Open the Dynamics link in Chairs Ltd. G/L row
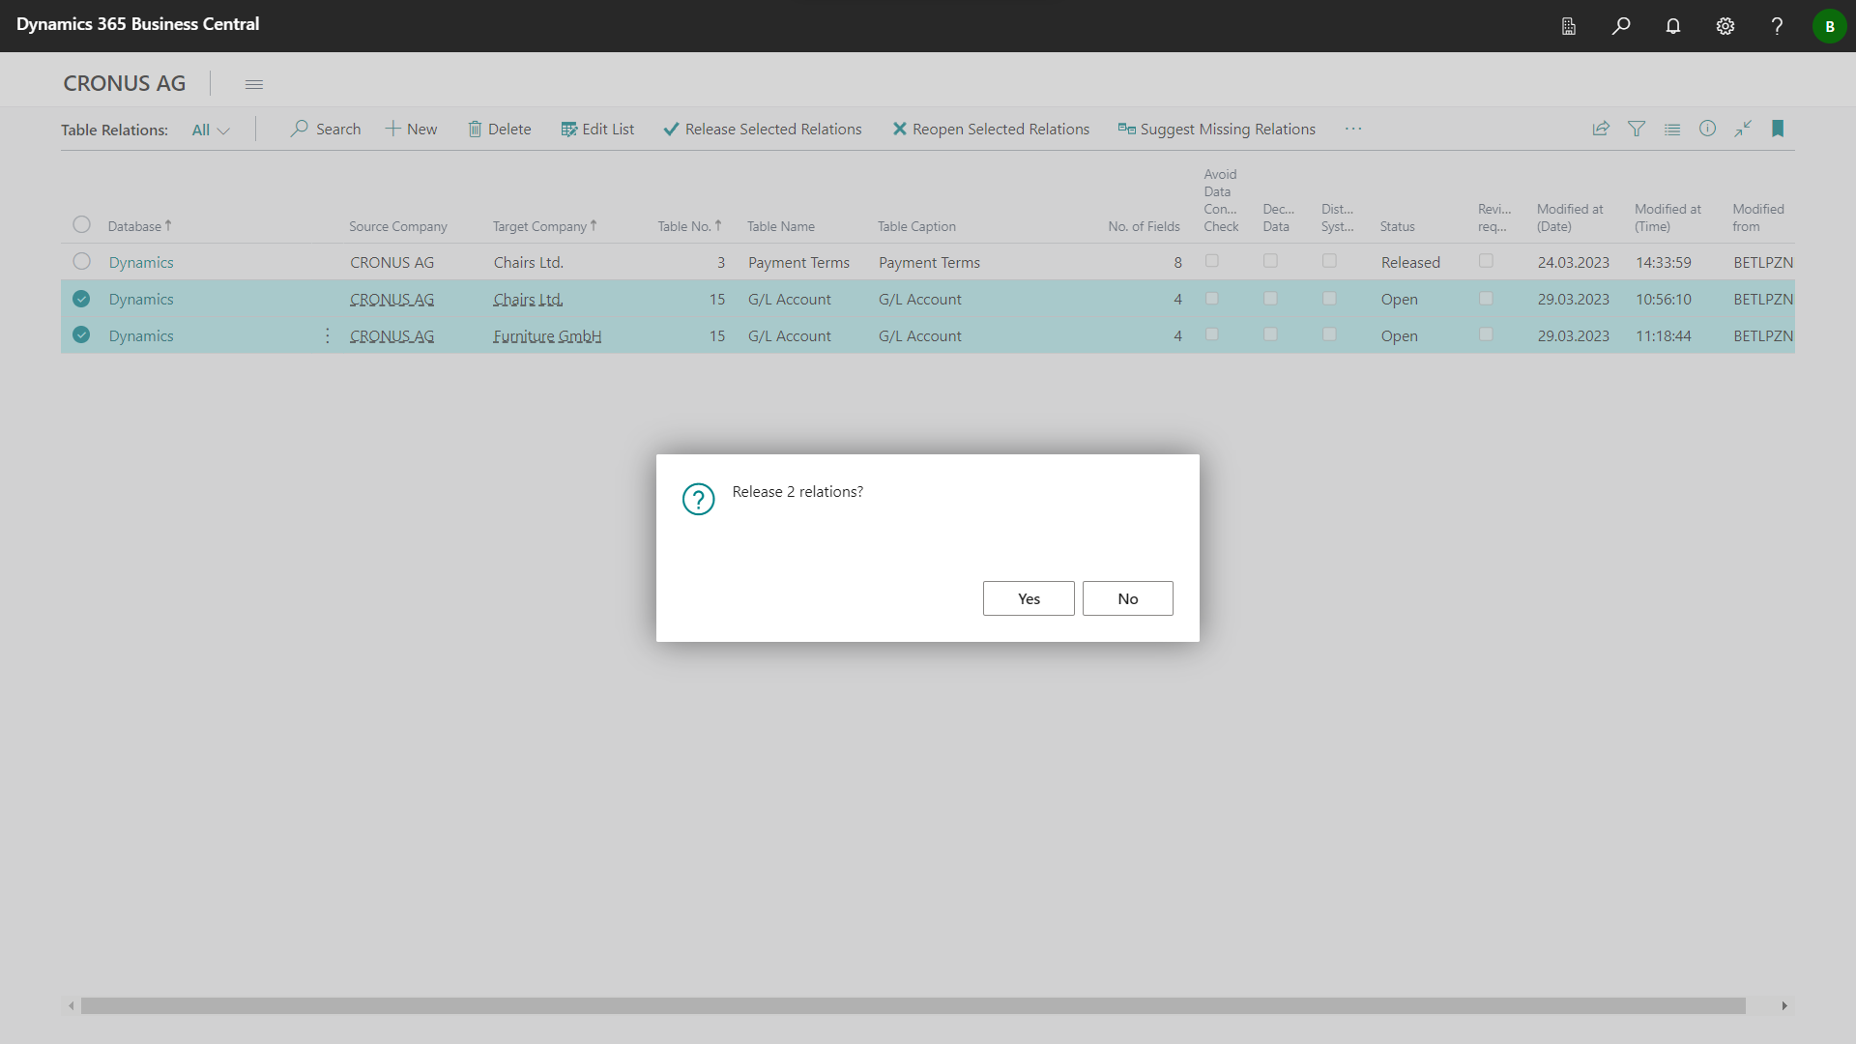This screenshot has height=1044, width=1856. (x=141, y=299)
